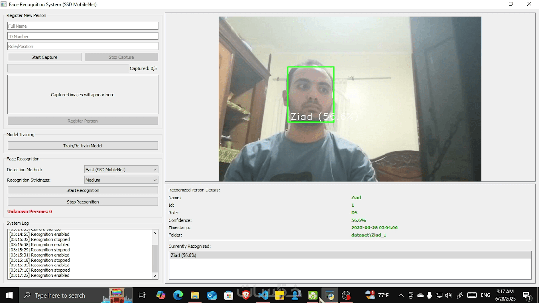The image size is (539, 303).
Task: Select log entry [03:15:08] Recognition enabled
Action: pyautogui.click(x=39, y=245)
